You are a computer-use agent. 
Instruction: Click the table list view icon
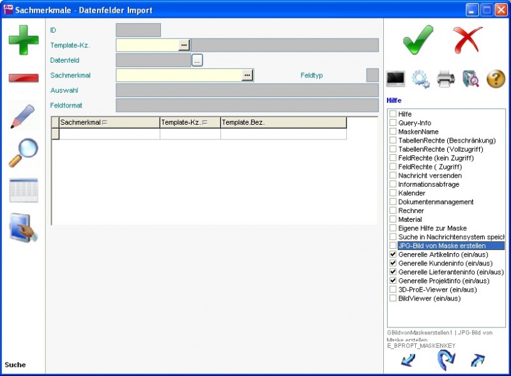24,191
